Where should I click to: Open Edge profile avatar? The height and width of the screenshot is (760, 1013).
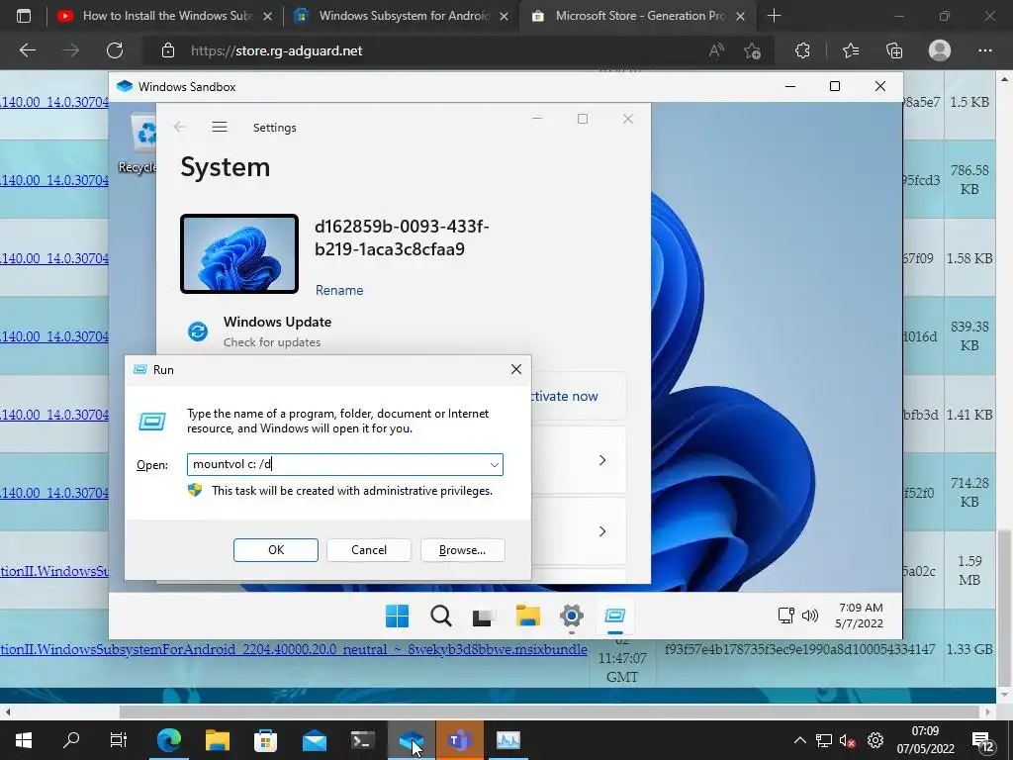pos(940,50)
